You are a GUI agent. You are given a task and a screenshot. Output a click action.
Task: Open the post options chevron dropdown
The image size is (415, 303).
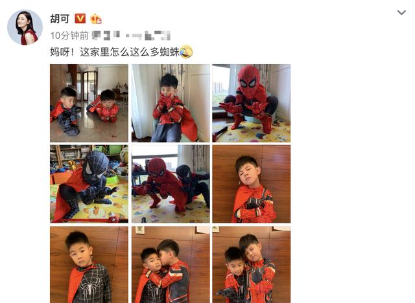pyautogui.click(x=401, y=12)
